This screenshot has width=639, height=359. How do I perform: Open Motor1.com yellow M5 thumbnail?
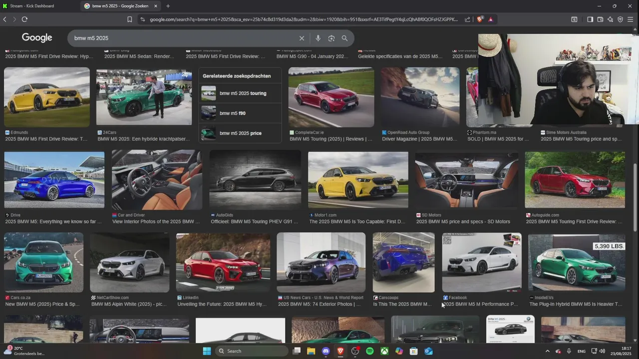coord(358,179)
